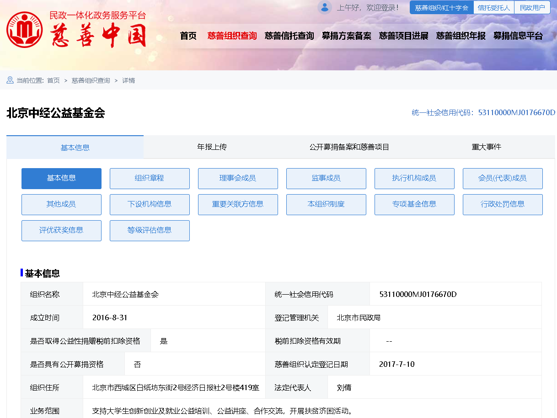The height and width of the screenshot is (418, 557).
Task: Open 等级评估信息 section
Action: pos(150,230)
